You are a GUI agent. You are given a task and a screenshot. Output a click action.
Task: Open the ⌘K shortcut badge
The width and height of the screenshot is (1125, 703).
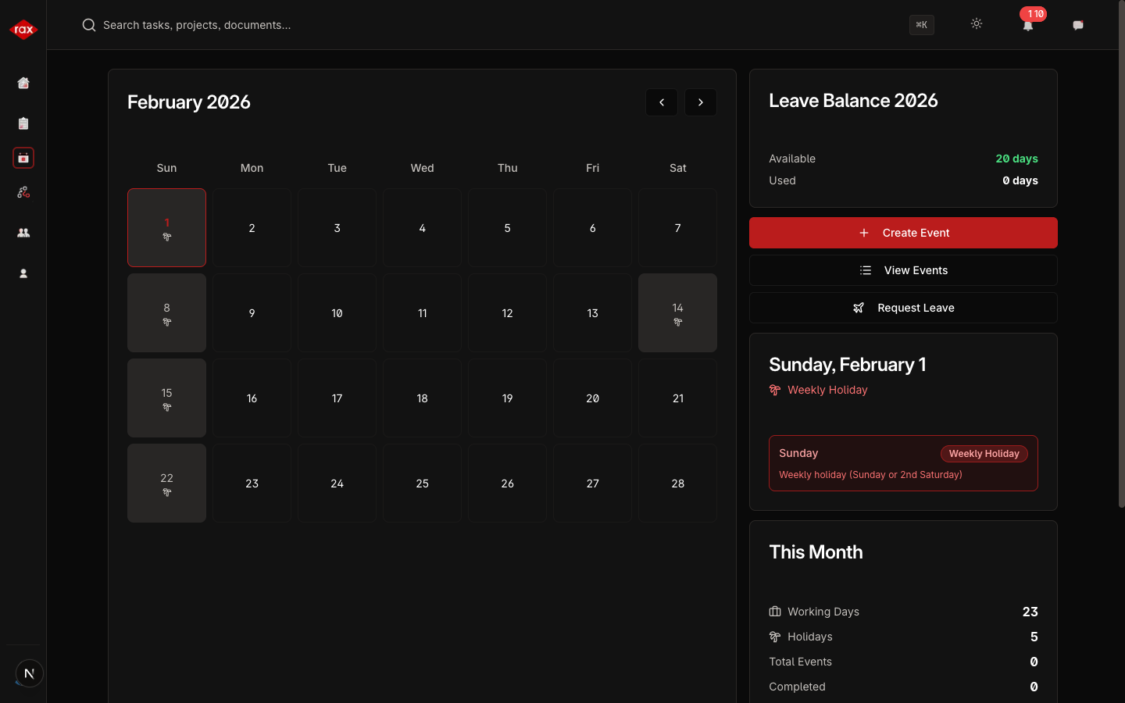(921, 25)
